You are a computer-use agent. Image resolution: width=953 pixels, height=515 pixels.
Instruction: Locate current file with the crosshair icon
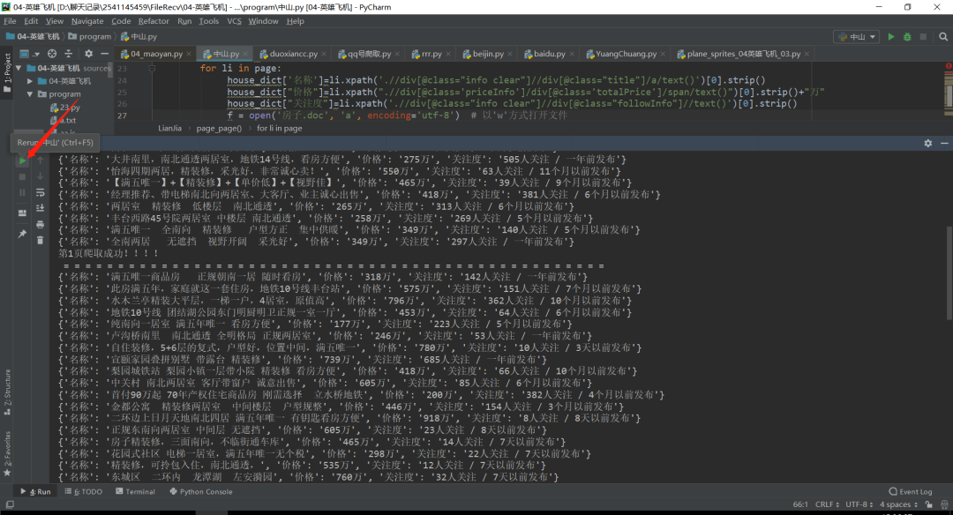[x=52, y=54]
